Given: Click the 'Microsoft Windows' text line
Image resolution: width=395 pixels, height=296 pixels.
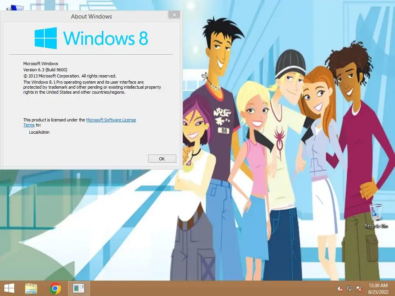Looking at the screenshot, I should tap(41, 64).
